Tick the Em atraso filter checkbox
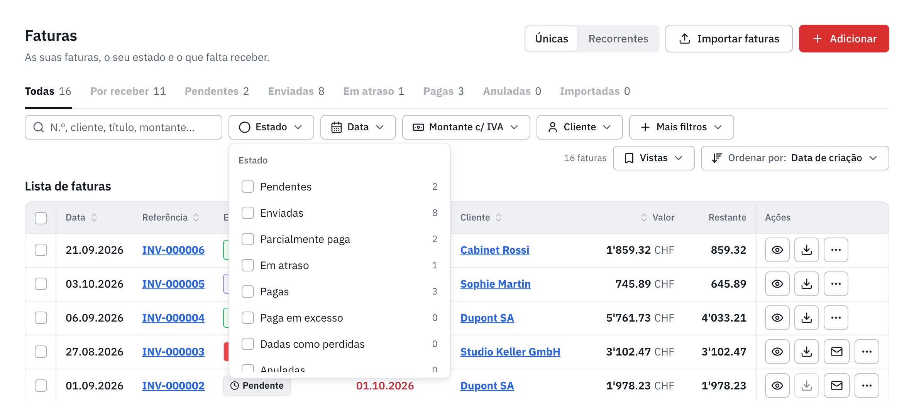This screenshot has width=914, height=401. point(248,265)
